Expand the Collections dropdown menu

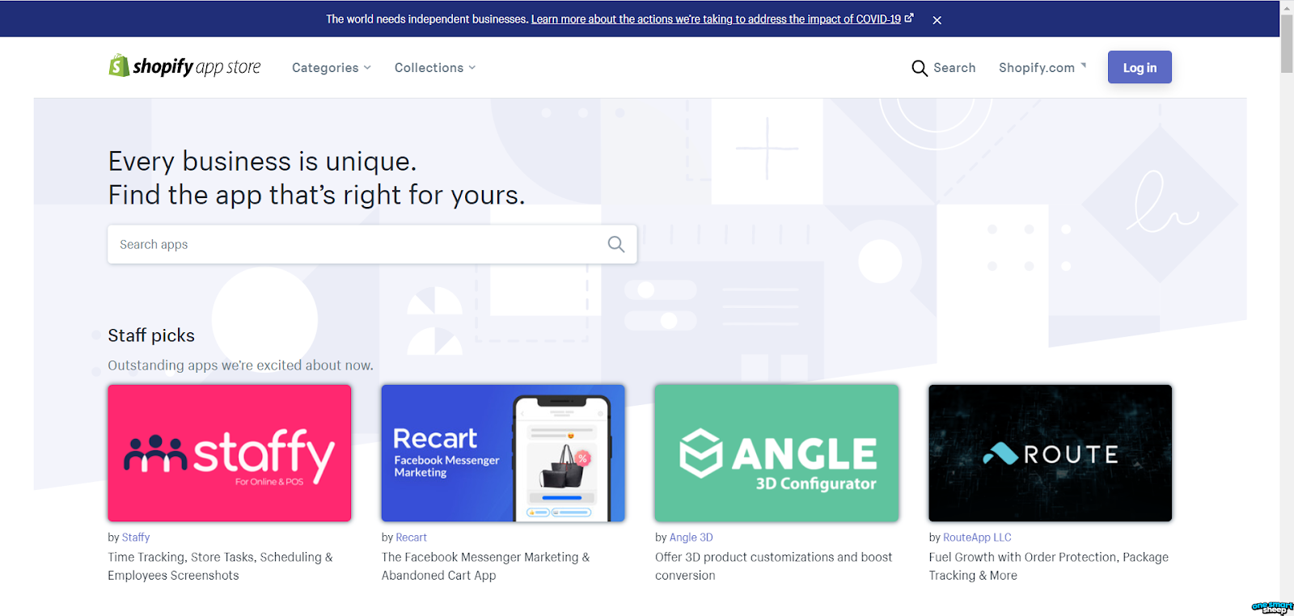tap(435, 68)
